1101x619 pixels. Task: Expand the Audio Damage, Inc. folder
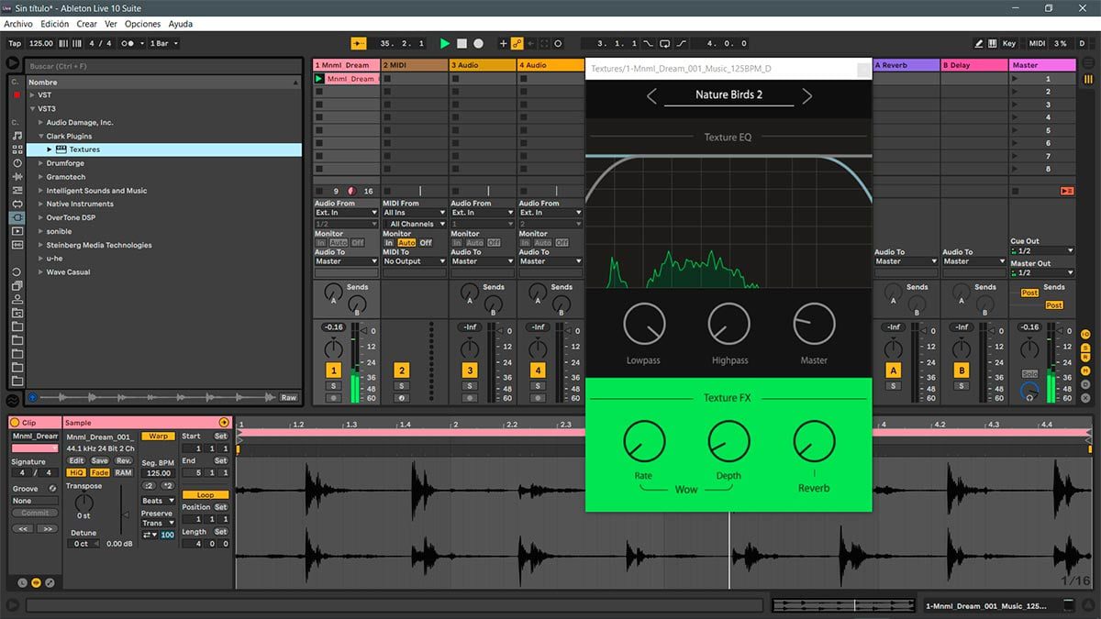(41, 122)
